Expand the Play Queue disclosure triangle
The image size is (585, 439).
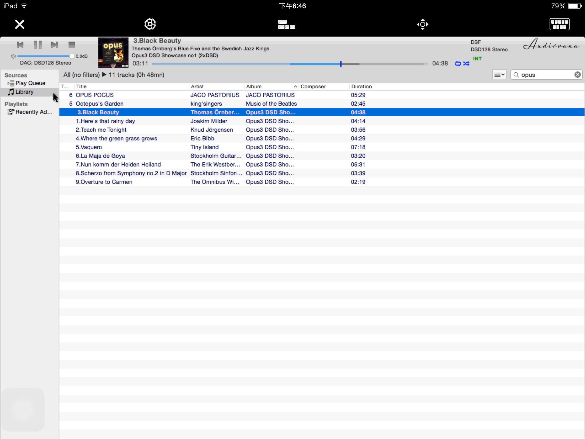pos(8,83)
